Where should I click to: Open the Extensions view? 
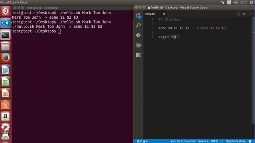click(138, 55)
